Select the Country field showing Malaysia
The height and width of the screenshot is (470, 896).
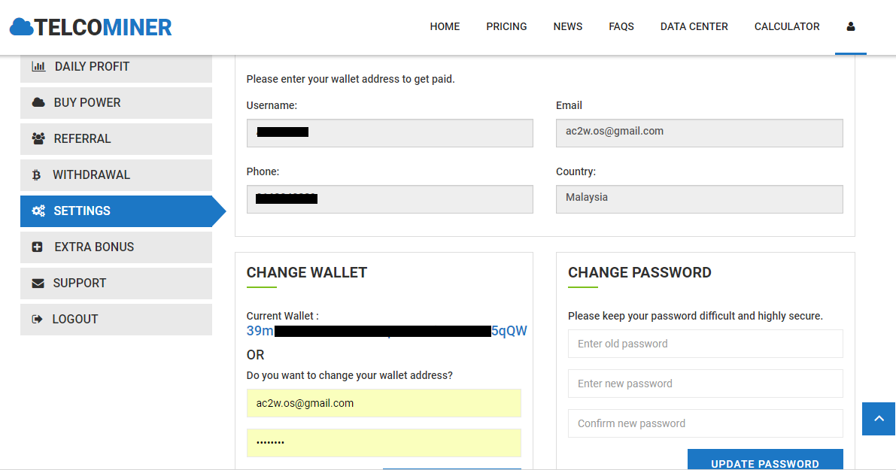(x=699, y=199)
